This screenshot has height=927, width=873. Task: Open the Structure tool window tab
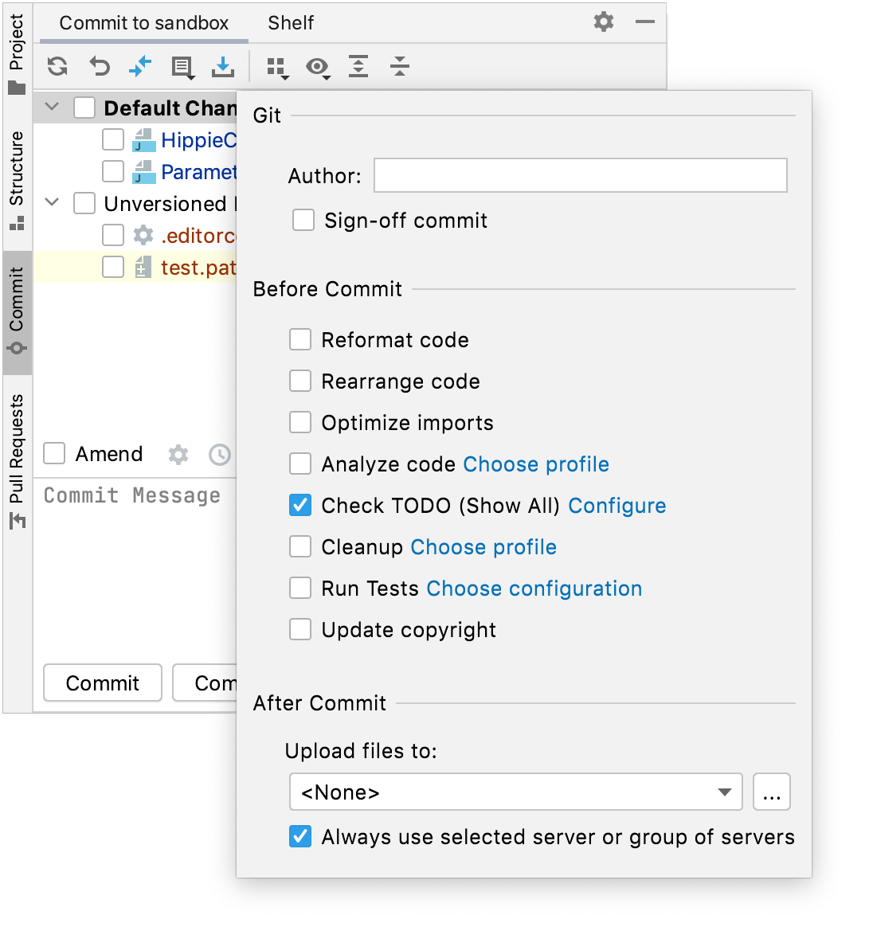tap(17, 180)
